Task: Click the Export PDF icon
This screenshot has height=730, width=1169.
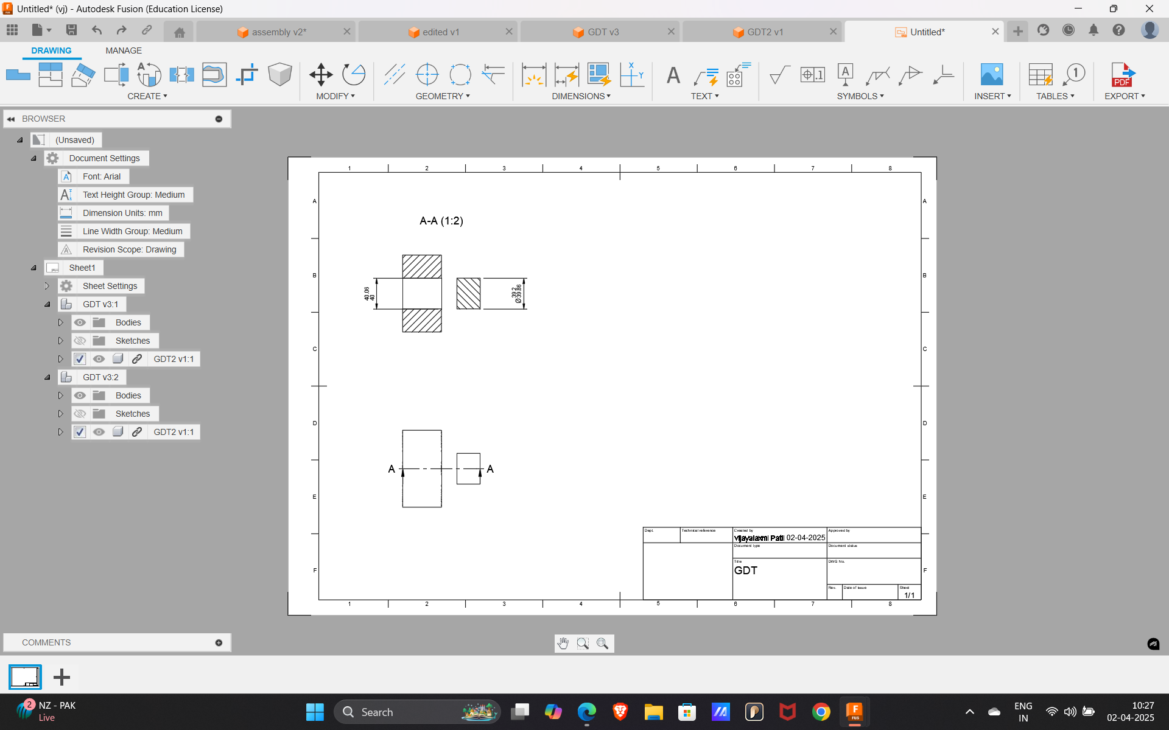Action: point(1123,75)
